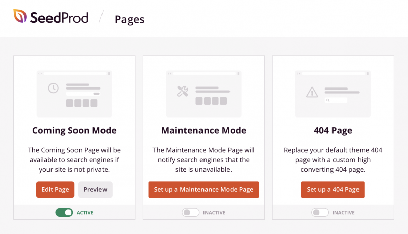Image resolution: width=408 pixels, height=234 pixels.
Task: Click Set up a Maintenance Mode Page
Action: (x=203, y=190)
